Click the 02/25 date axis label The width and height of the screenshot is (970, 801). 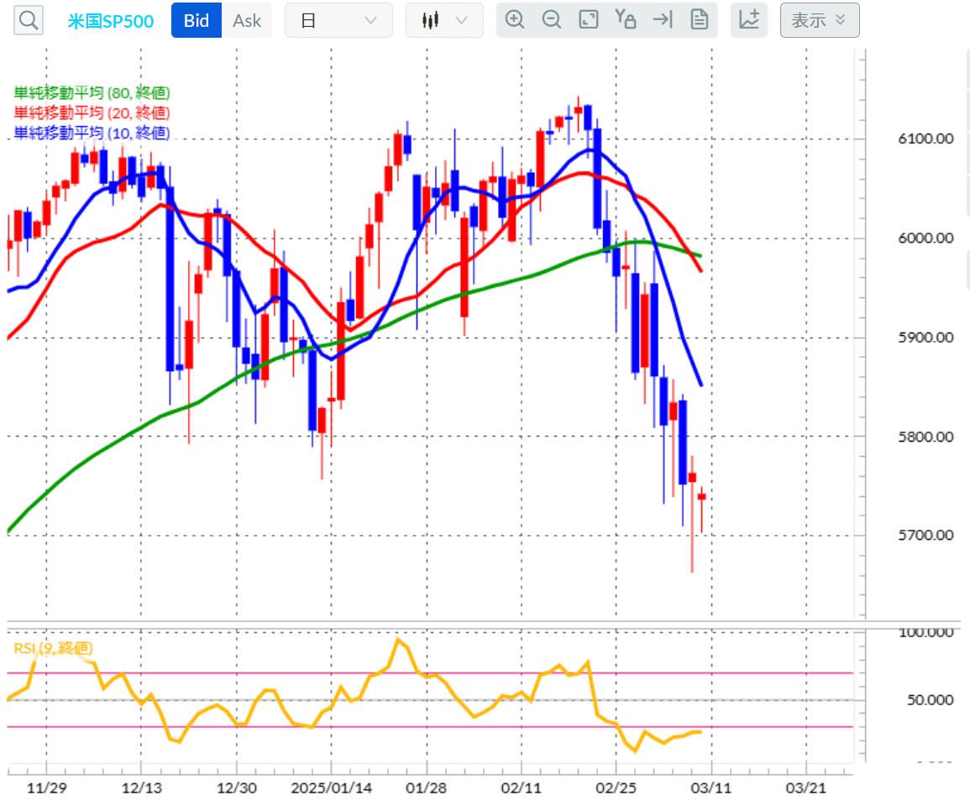pos(616,788)
